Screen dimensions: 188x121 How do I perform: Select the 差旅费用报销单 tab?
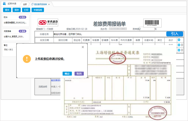[x=40, y=4]
